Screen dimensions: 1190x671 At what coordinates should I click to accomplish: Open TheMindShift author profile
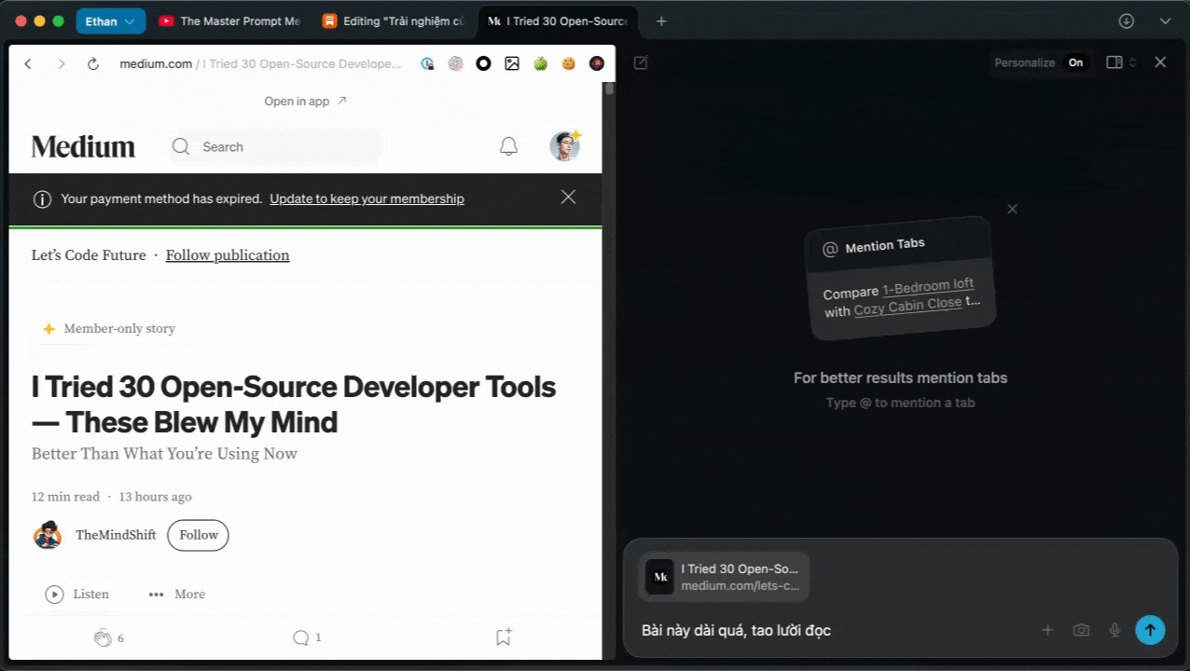pos(116,535)
